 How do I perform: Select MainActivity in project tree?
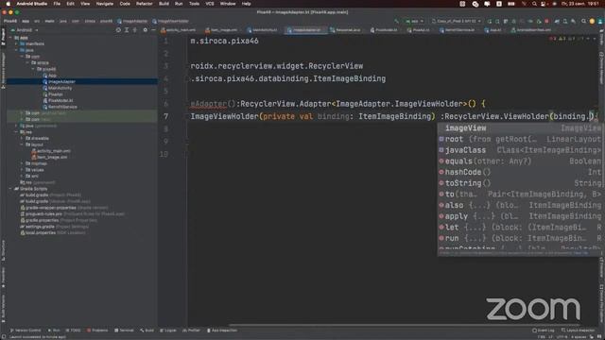tap(60, 88)
